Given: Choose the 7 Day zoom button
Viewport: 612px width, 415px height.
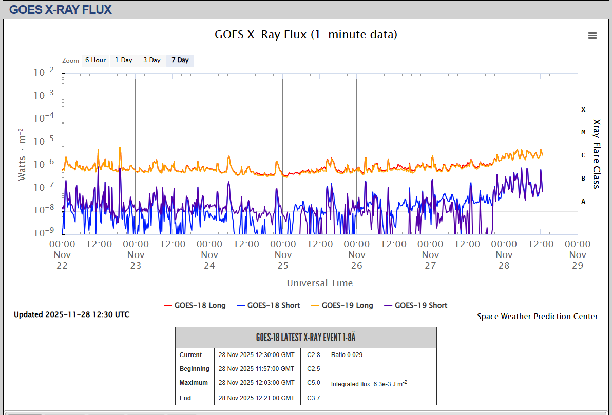Looking at the screenshot, I should (x=180, y=61).
